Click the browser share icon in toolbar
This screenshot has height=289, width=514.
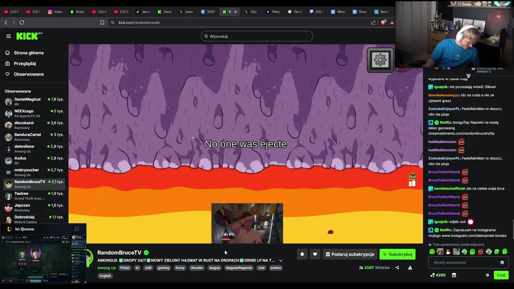tap(373, 22)
